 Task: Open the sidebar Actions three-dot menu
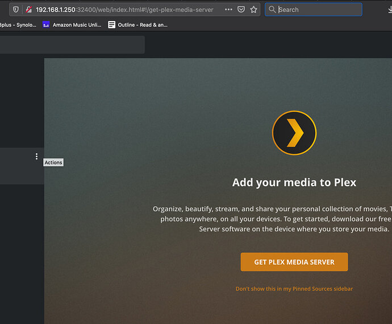coord(36,157)
